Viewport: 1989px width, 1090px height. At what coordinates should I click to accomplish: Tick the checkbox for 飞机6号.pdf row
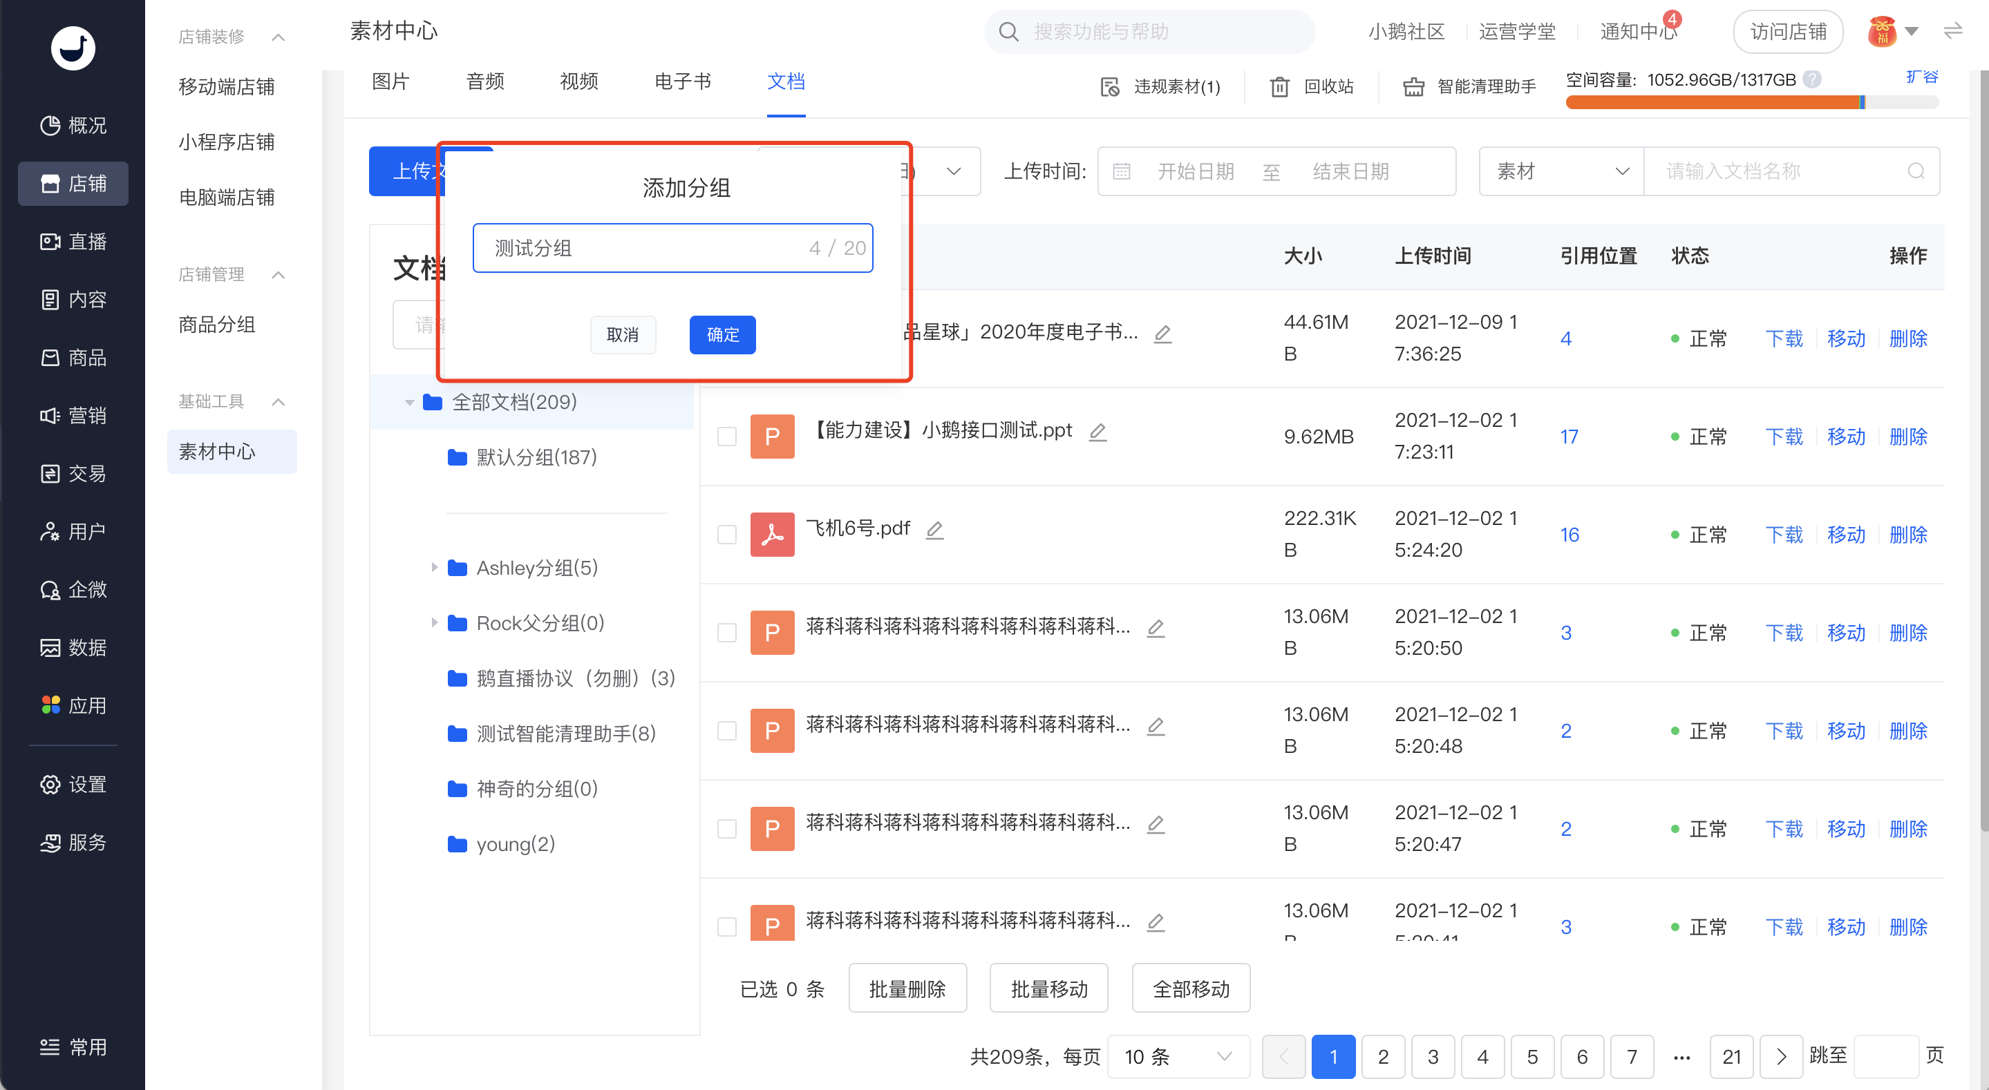coord(726,534)
